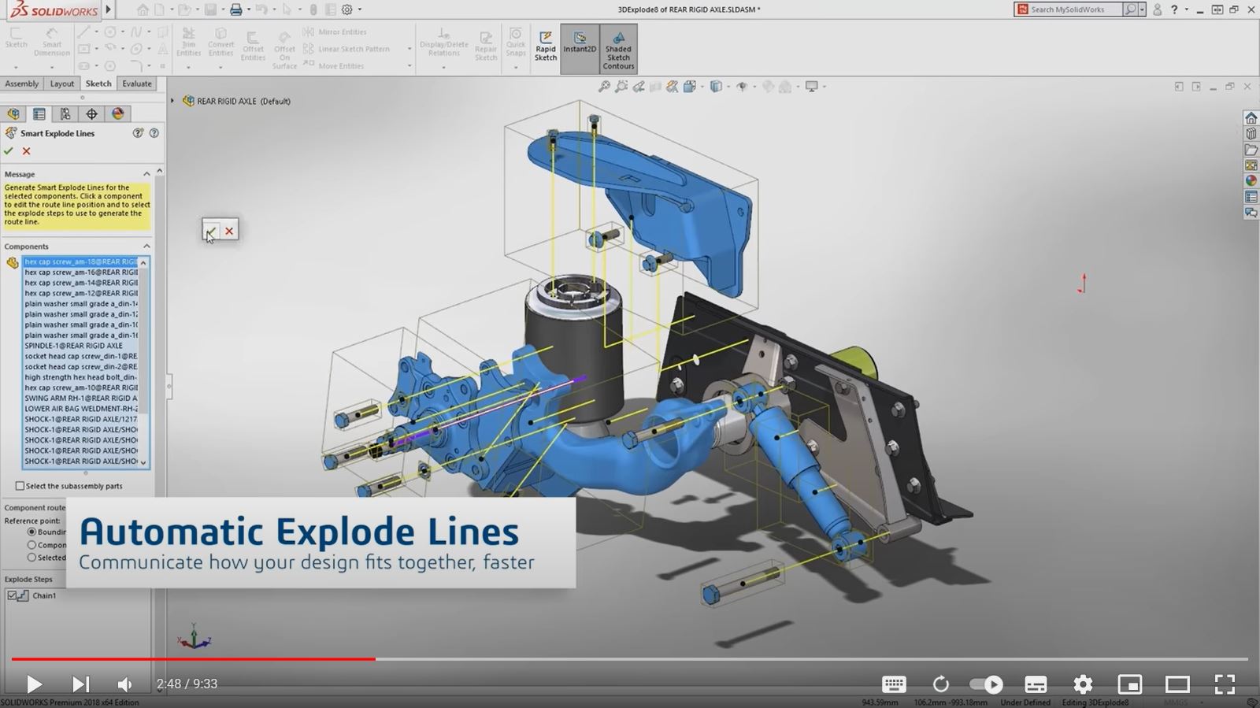Open the Assembly tab

tap(22, 83)
